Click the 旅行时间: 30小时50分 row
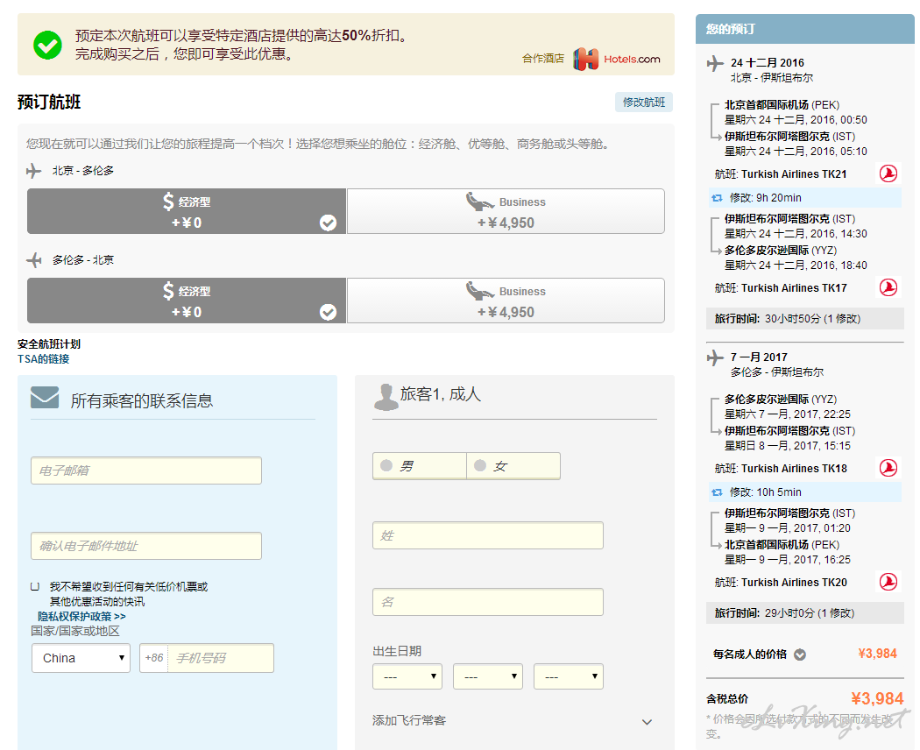Image resolution: width=920 pixels, height=750 pixels. pos(804,319)
